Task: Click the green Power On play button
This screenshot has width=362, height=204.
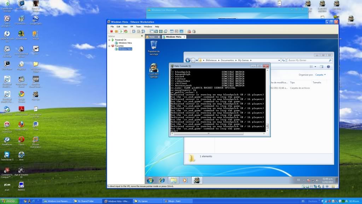Action: pyautogui.click(x=121, y=32)
